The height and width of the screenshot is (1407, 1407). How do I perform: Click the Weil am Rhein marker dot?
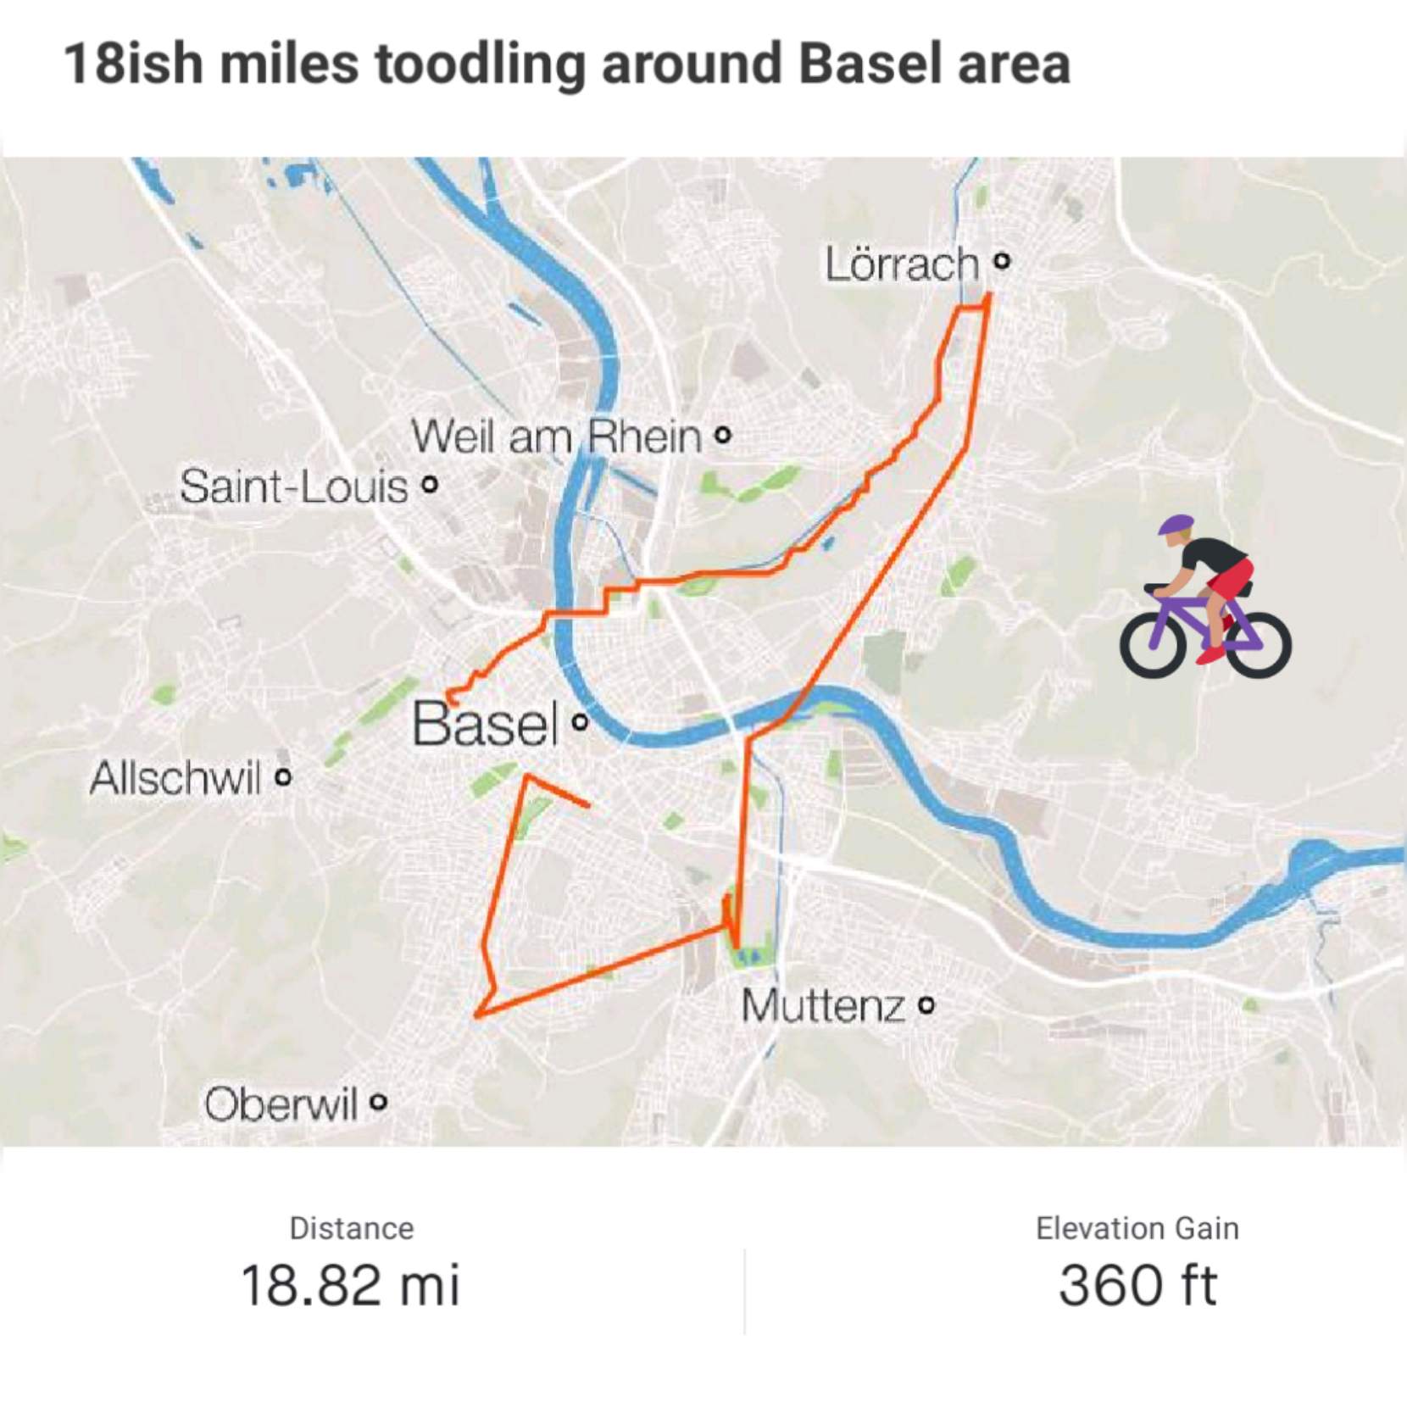[x=722, y=437]
